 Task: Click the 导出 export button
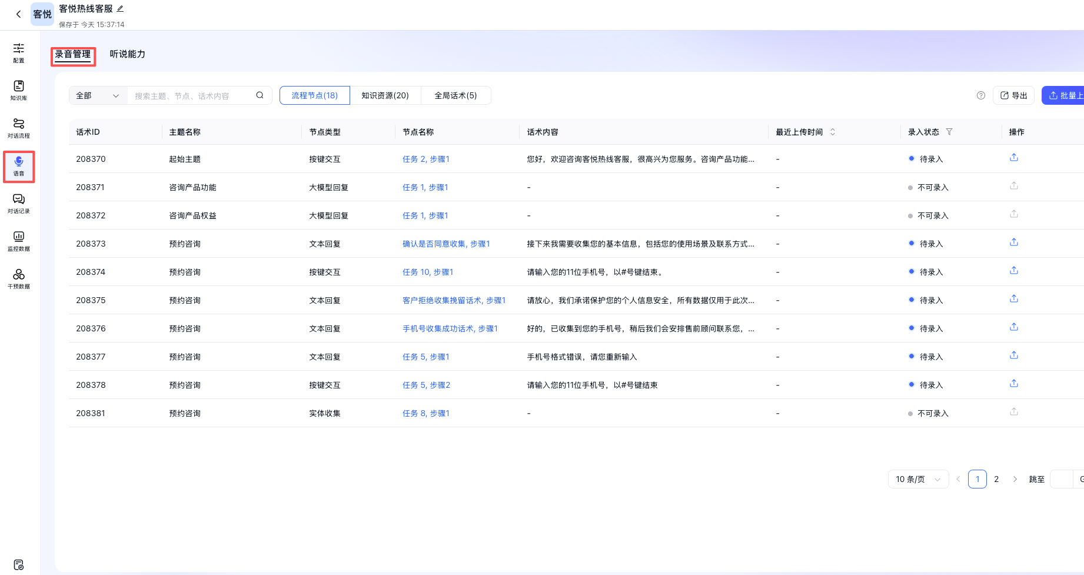click(1013, 95)
